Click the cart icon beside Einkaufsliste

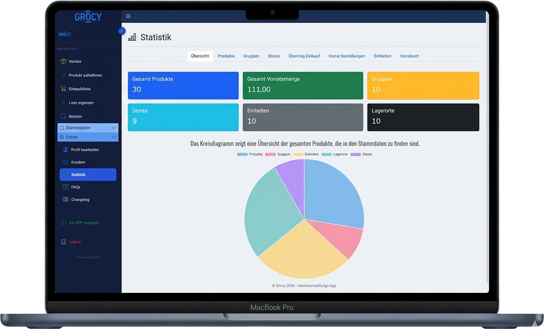(x=63, y=89)
